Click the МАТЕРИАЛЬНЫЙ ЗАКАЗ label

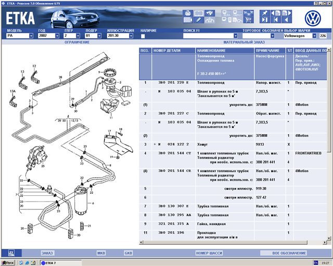[x=244, y=42]
